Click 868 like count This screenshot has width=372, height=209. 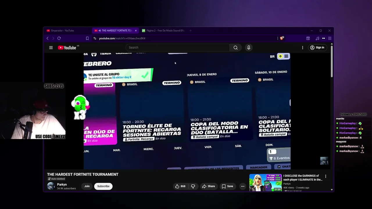pos(183,186)
